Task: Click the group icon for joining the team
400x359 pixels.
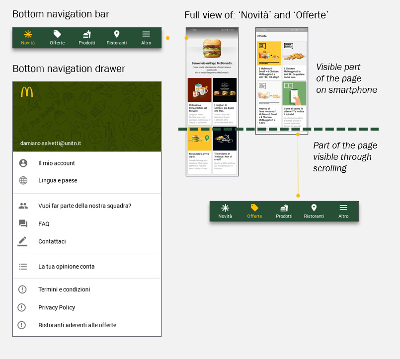Action: [x=23, y=206]
